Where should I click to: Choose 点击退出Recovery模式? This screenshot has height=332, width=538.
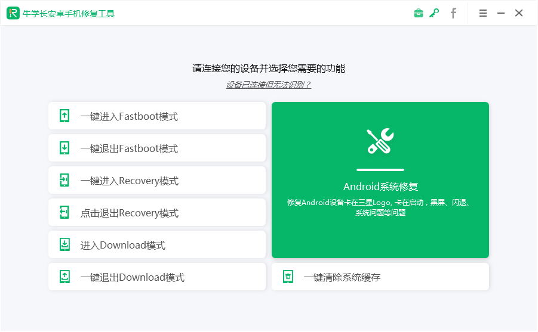tap(157, 212)
